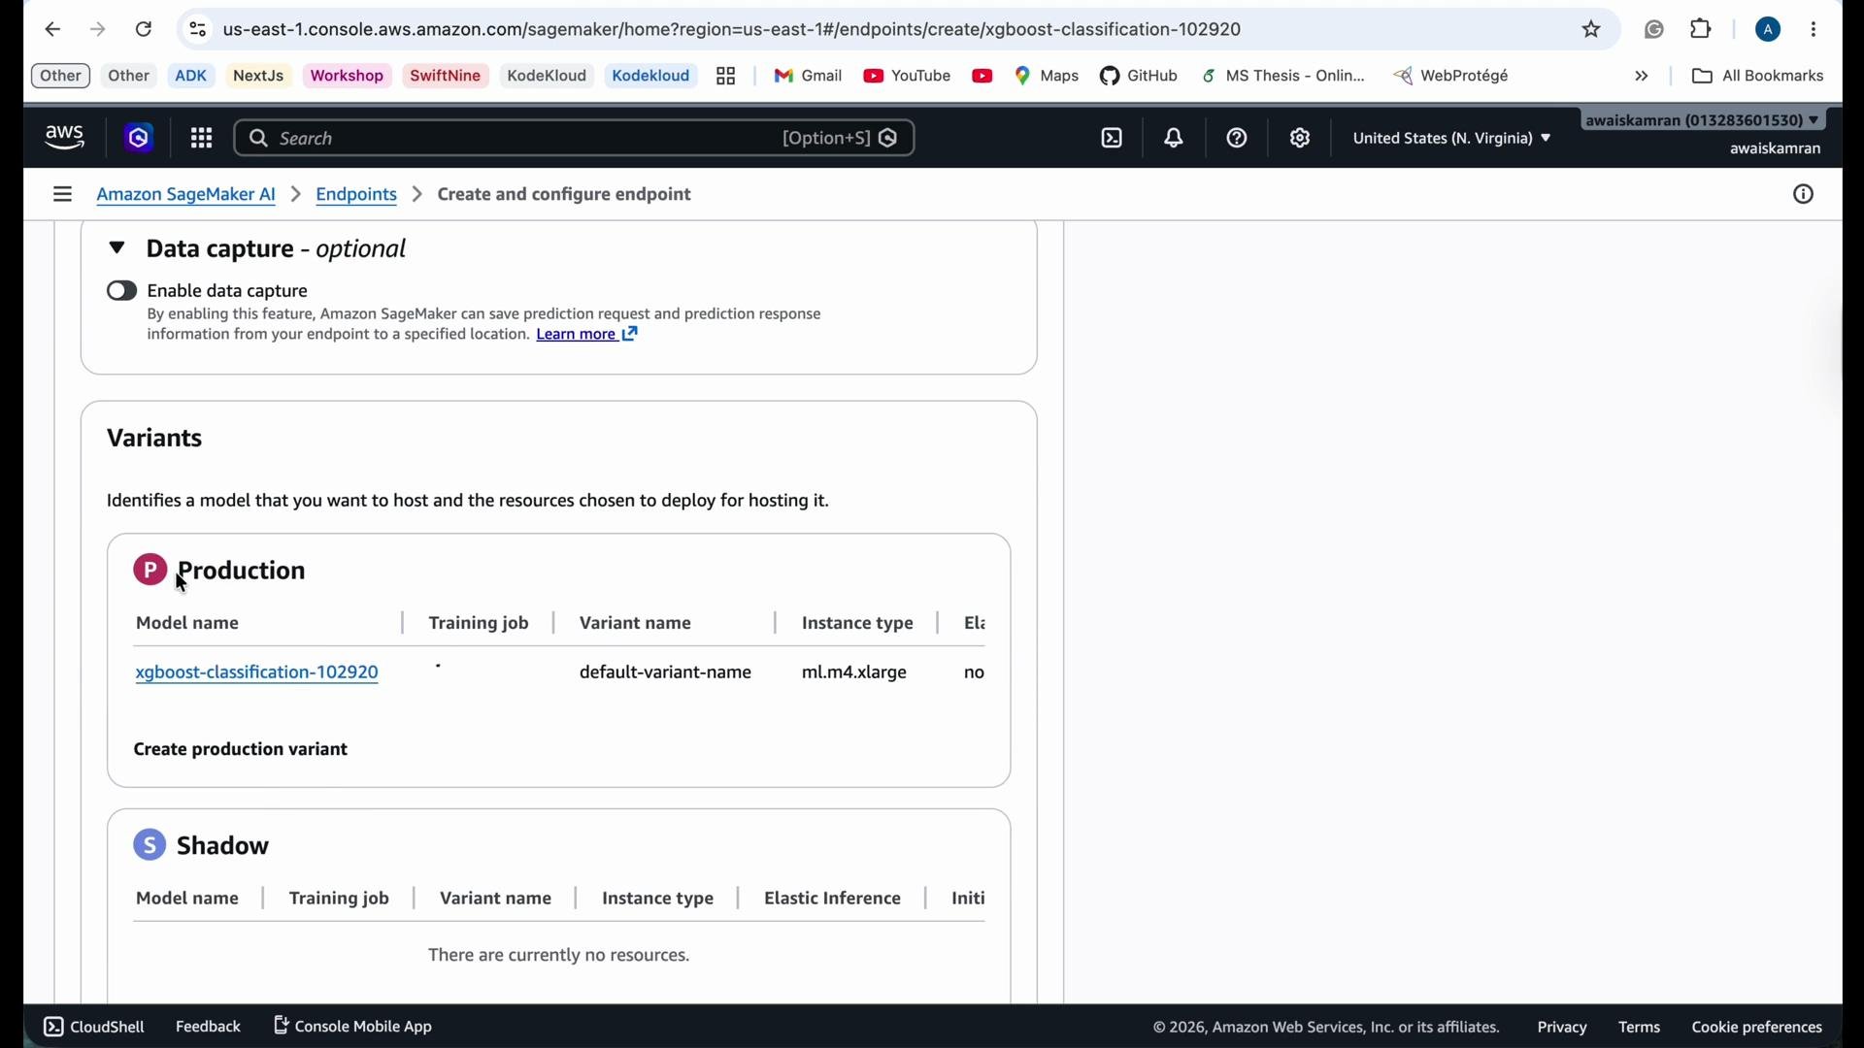Click Production Model name column header

(x=187, y=624)
